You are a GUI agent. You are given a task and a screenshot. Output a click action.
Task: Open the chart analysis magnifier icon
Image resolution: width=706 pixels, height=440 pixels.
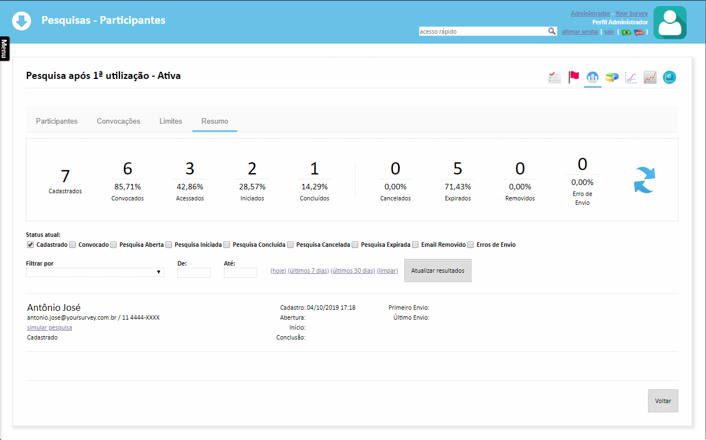click(x=670, y=77)
